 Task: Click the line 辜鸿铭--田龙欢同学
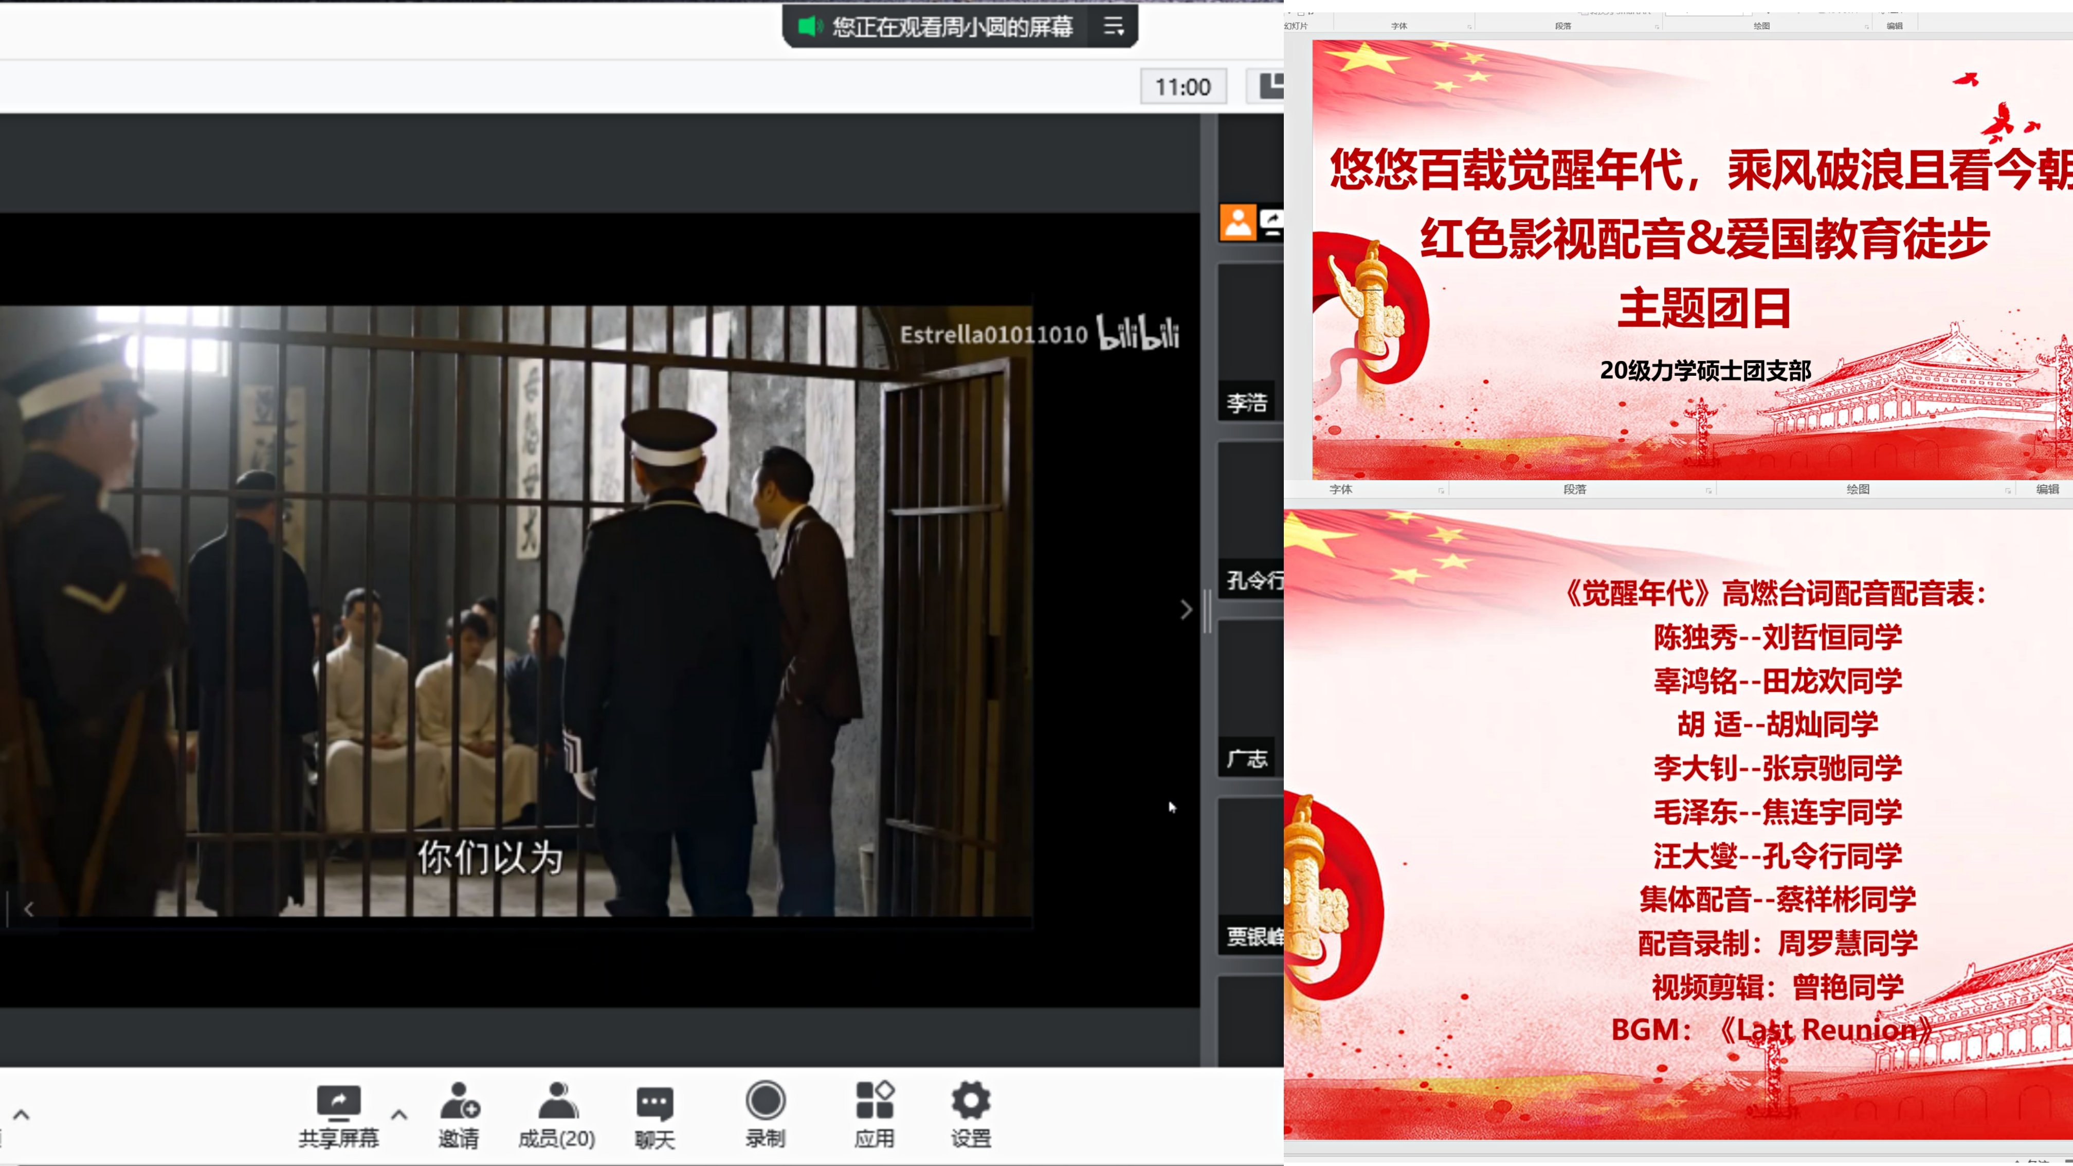[1778, 681]
